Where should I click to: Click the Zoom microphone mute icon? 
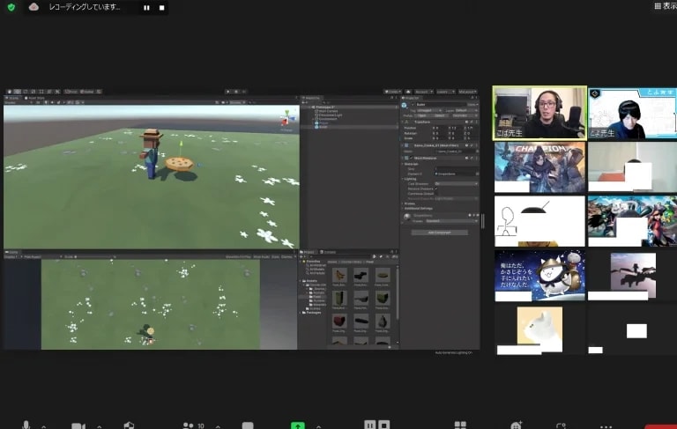point(26,425)
